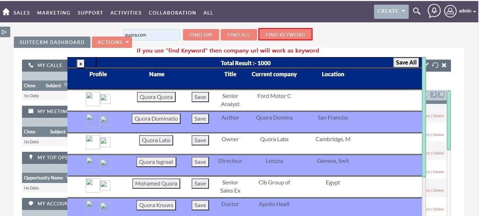Screen dimensions: 479x216
Task: Click the Lonzza company cell
Action: pyautogui.click(x=274, y=161)
